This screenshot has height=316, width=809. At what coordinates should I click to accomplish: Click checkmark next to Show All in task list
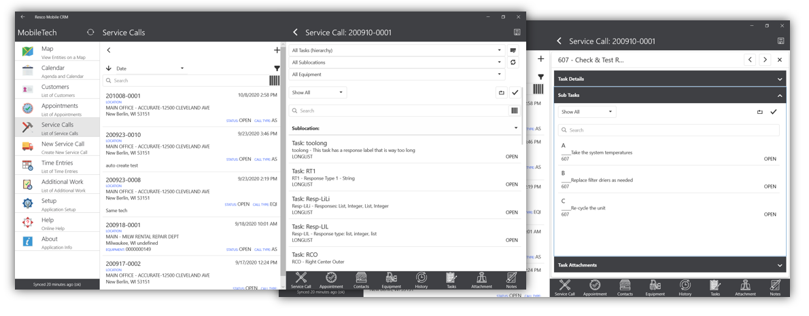point(515,93)
